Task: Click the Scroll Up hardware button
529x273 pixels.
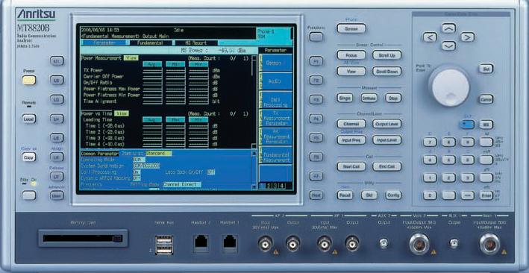Action: tap(386, 55)
